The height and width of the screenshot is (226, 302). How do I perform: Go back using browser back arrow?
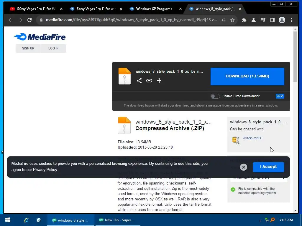click(11, 20)
